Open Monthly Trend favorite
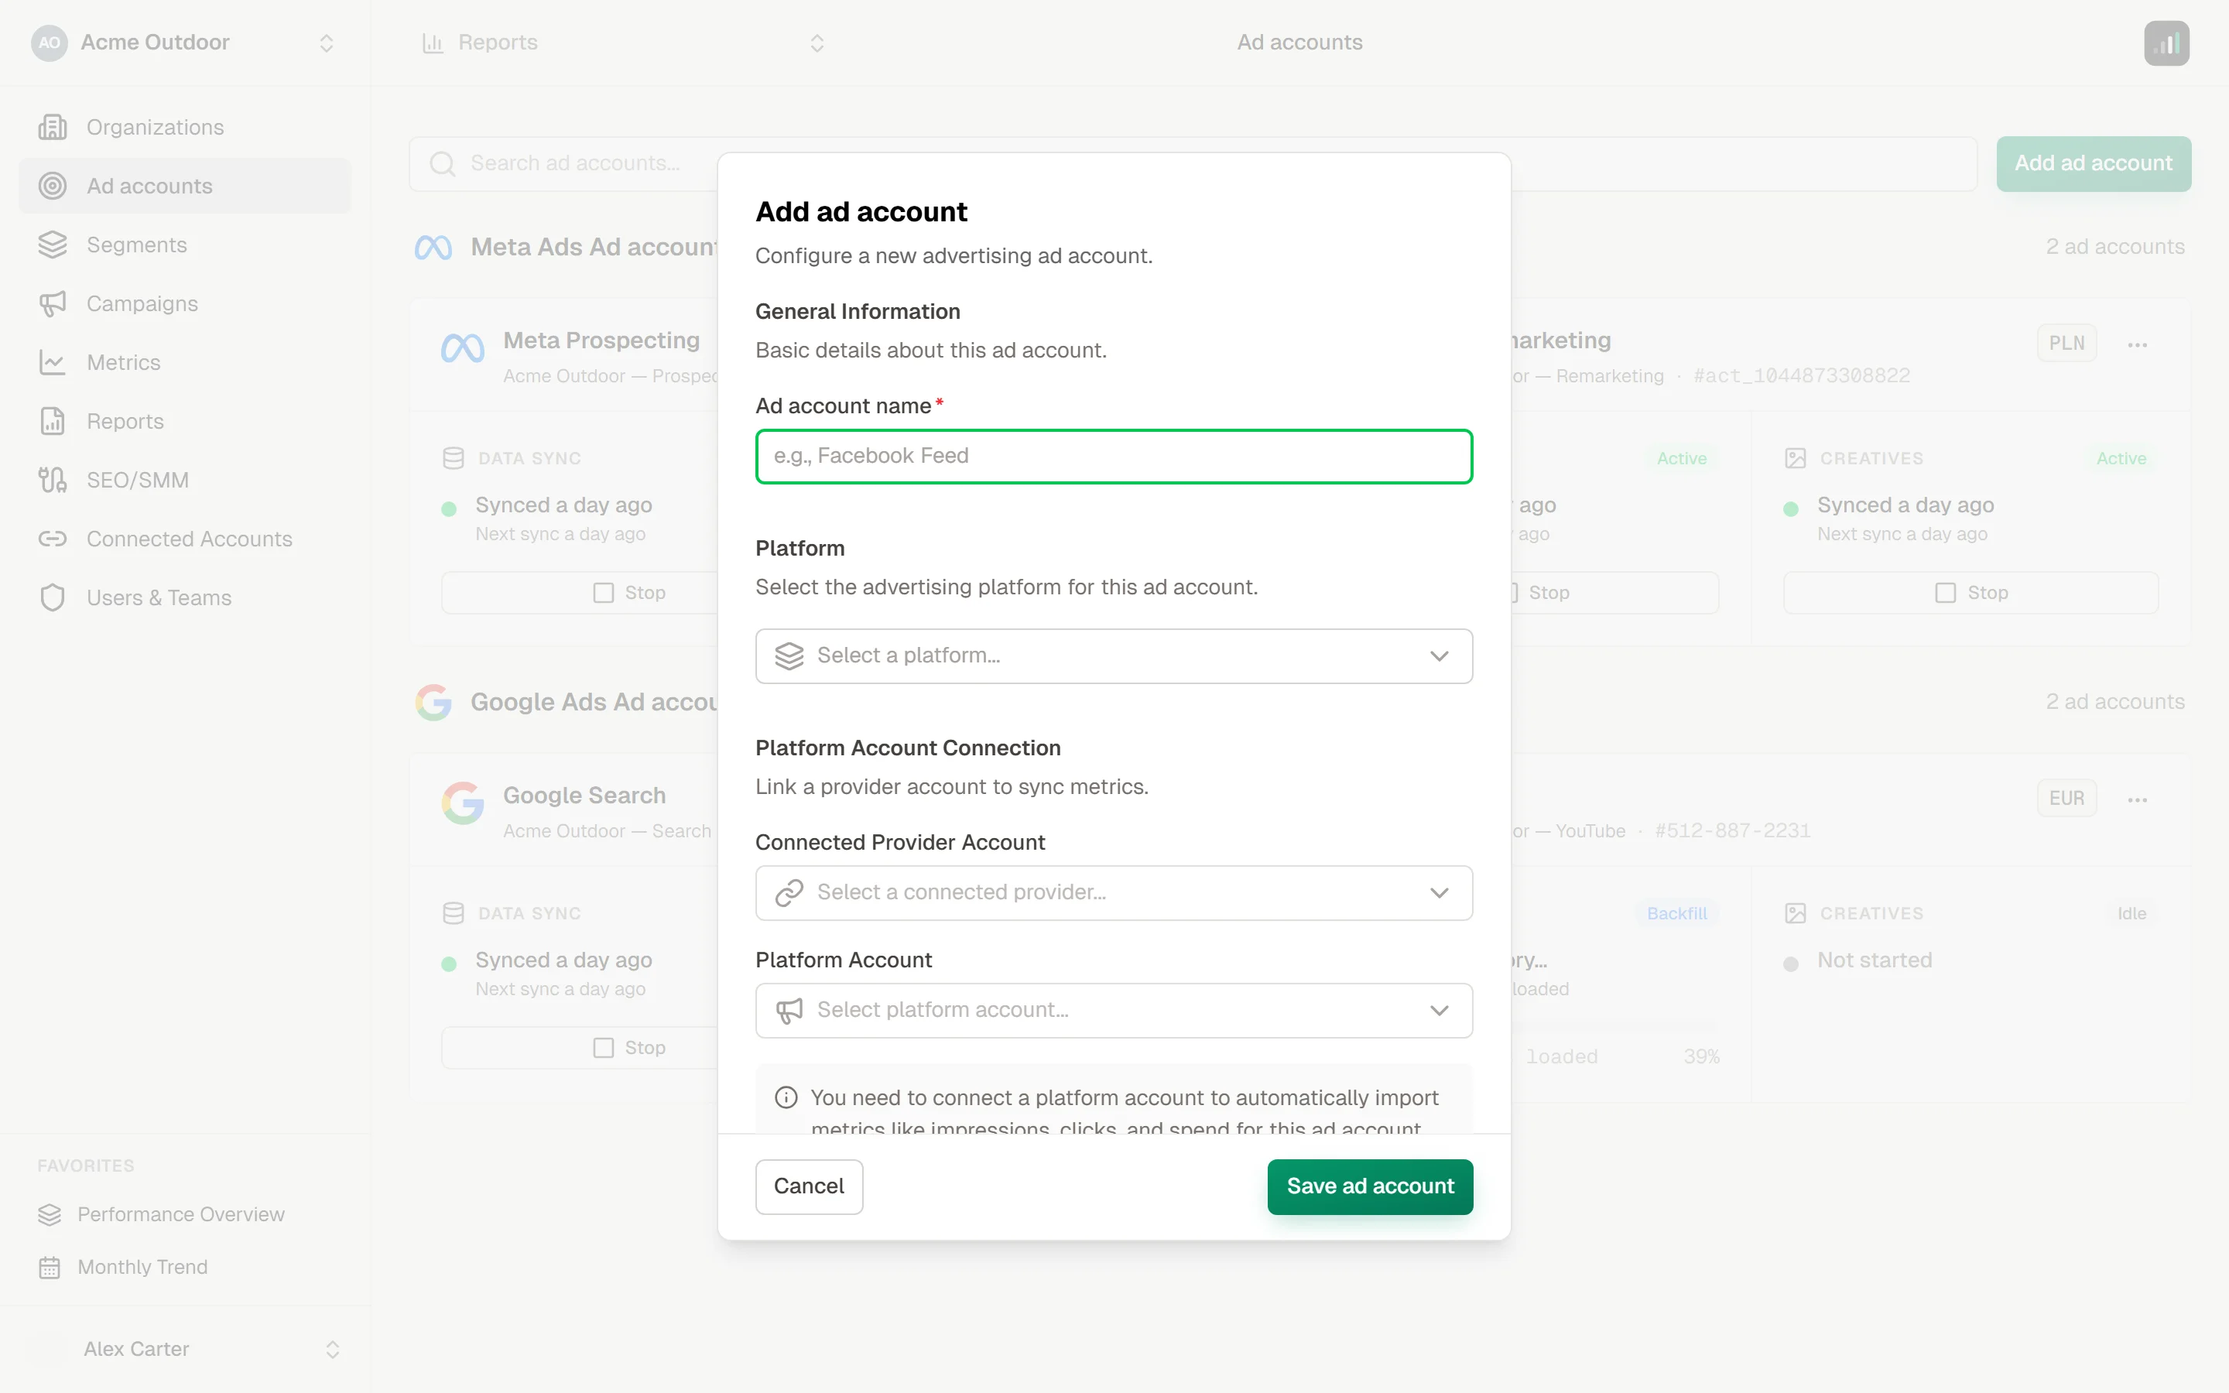Image resolution: width=2229 pixels, height=1393 pixels. pos(185,1268)
